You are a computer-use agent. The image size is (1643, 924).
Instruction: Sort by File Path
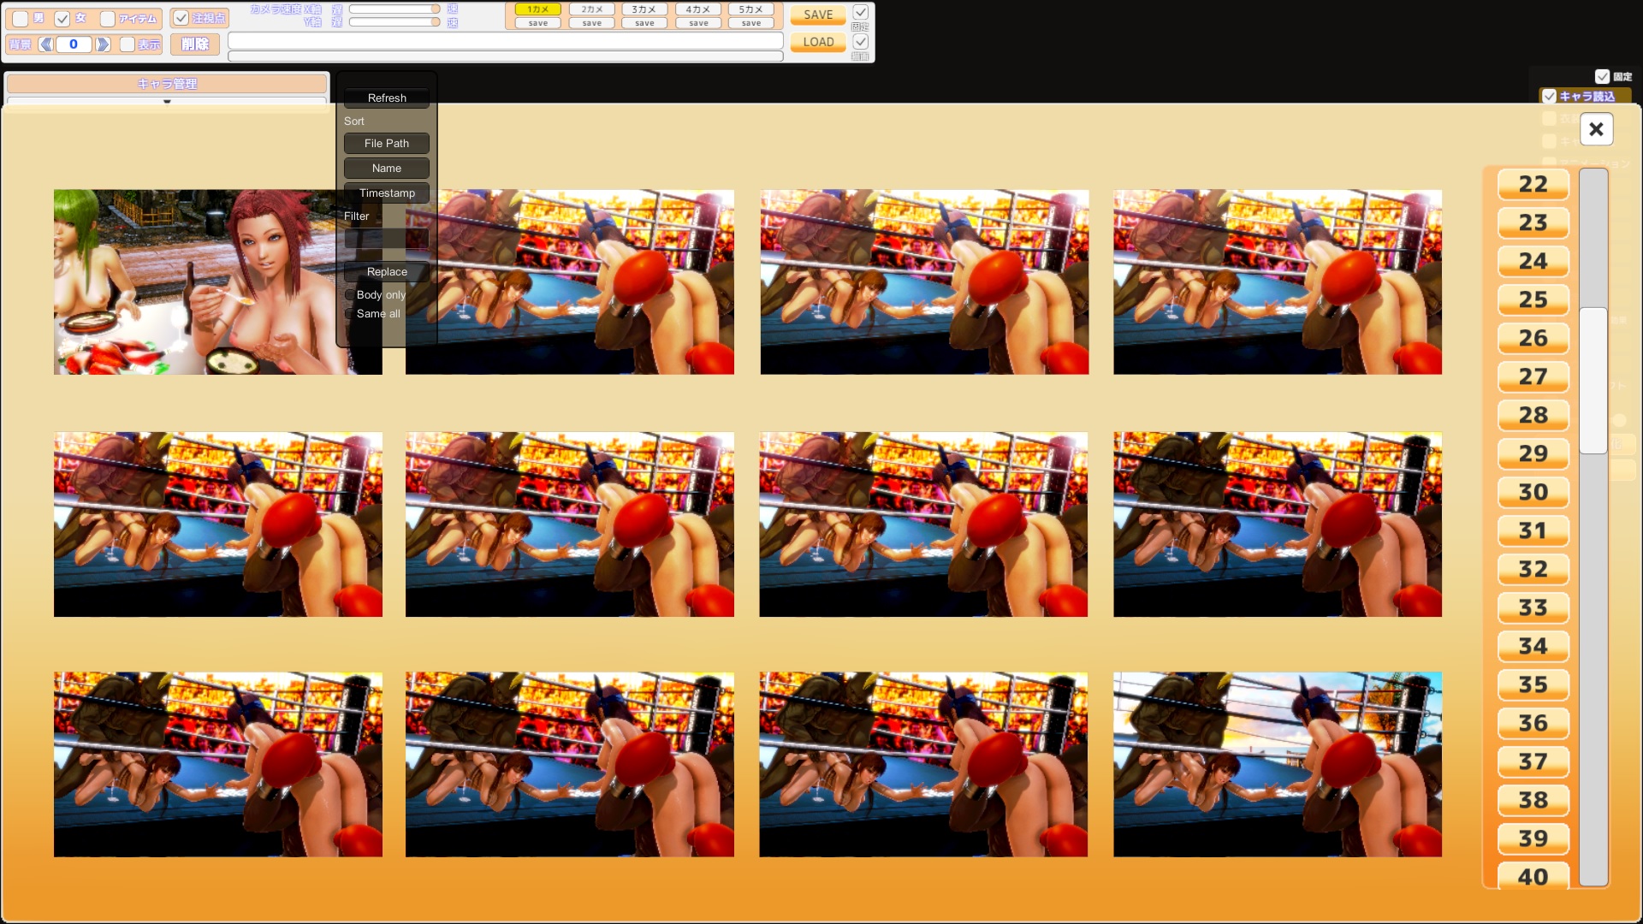(x=387, y=144)
